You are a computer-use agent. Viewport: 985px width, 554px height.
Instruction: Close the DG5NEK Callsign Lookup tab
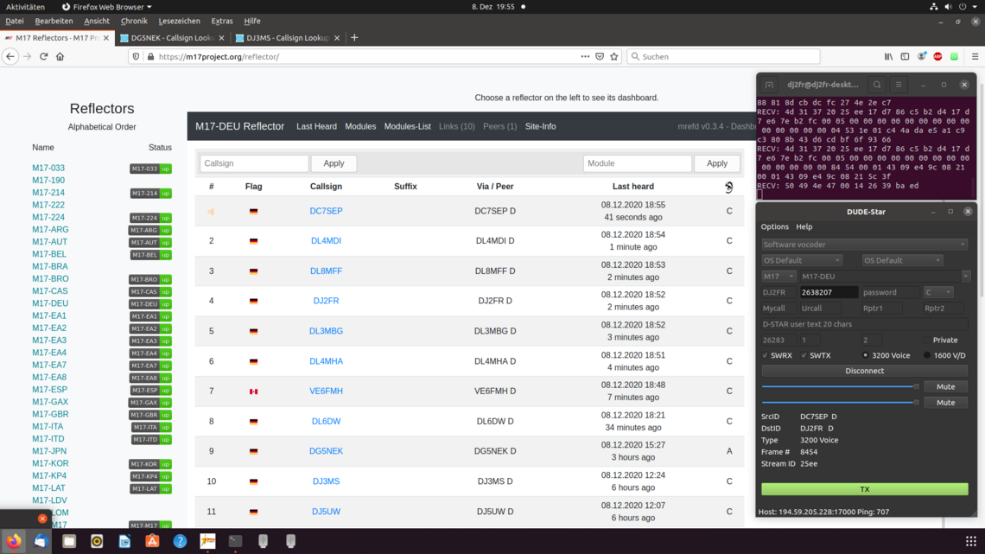[222, 38]
